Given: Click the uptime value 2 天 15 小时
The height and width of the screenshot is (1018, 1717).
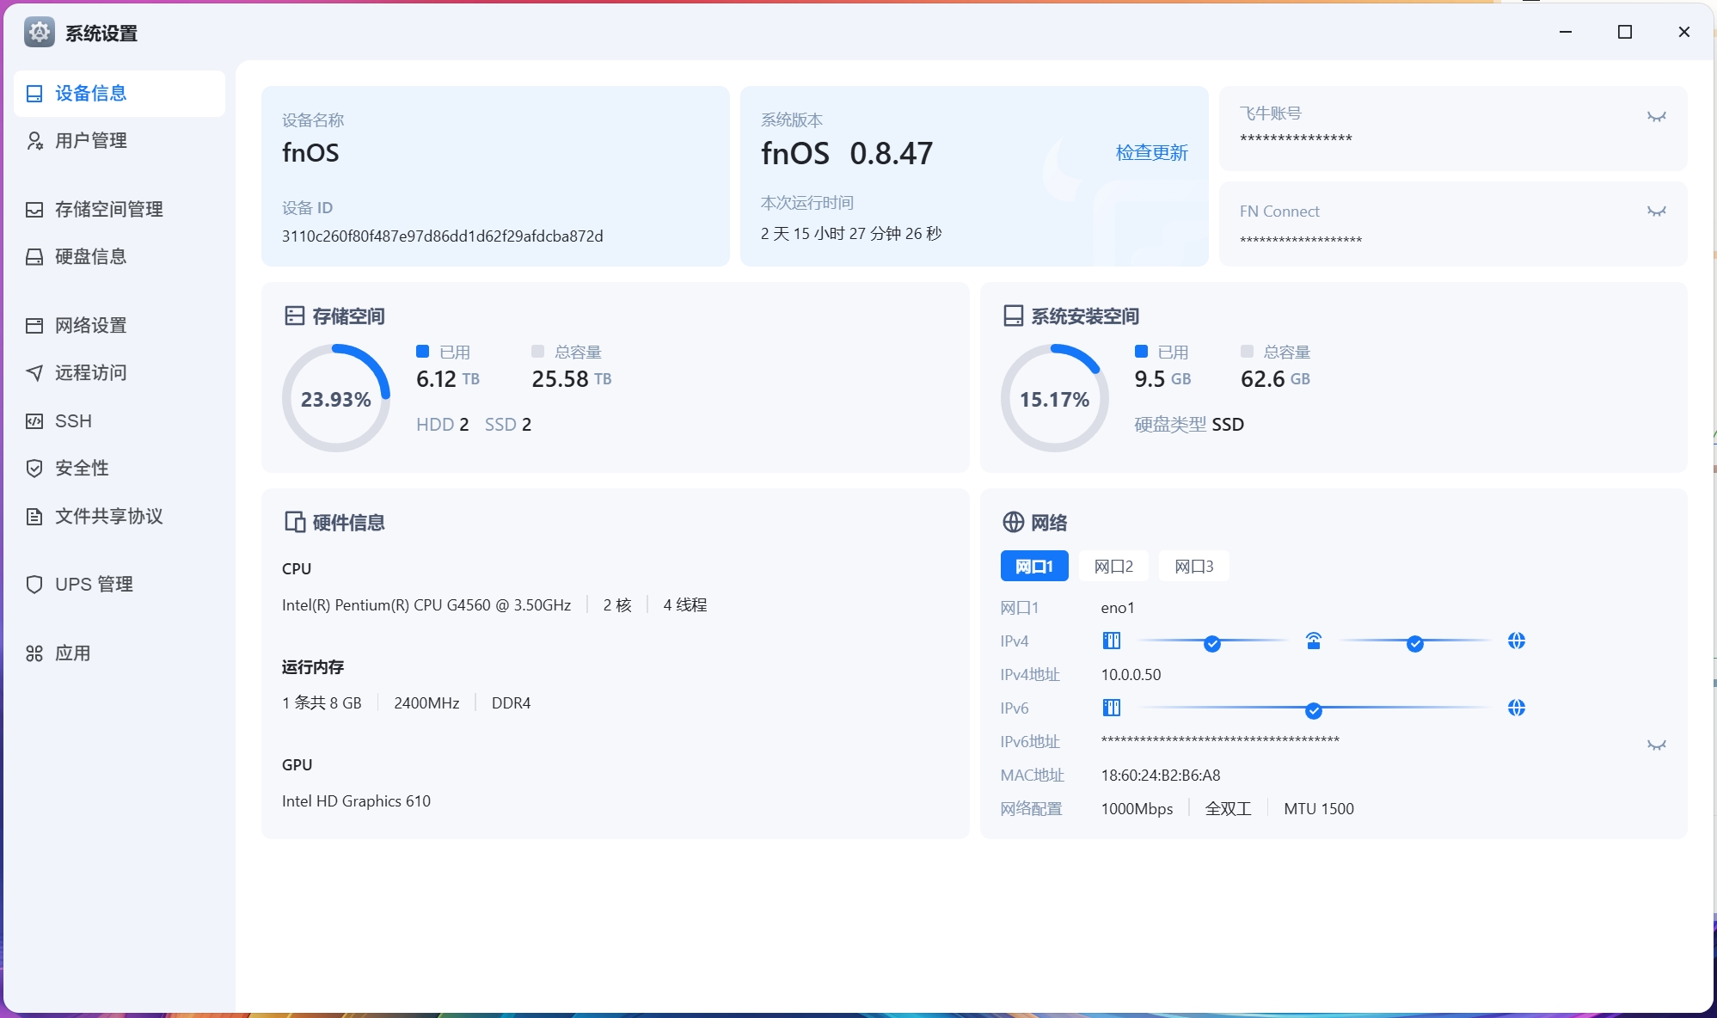Looking at the screenshot, I should [x=851, y=234].
